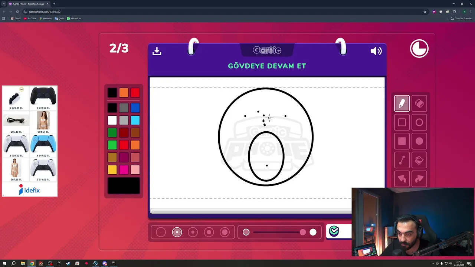Click the round timer clock icon

point(419,49)
